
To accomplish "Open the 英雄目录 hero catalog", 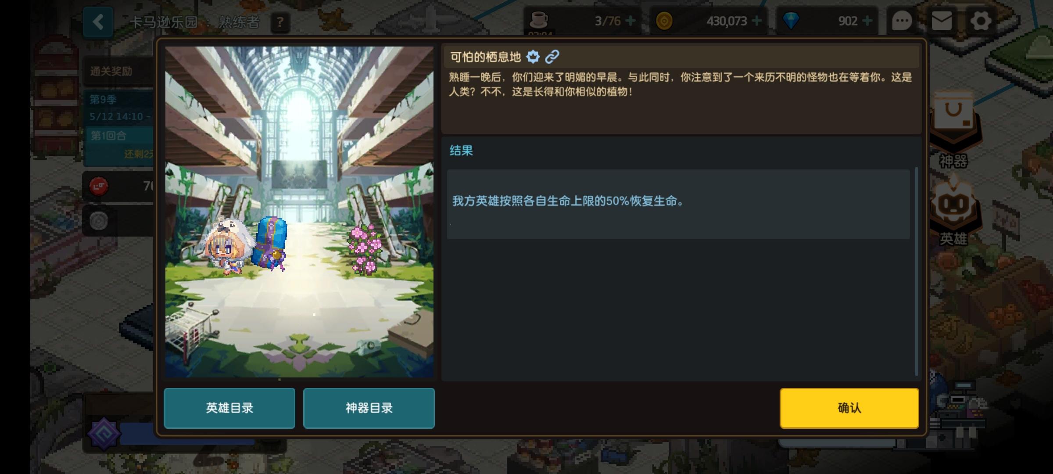I will coord(229,408).
